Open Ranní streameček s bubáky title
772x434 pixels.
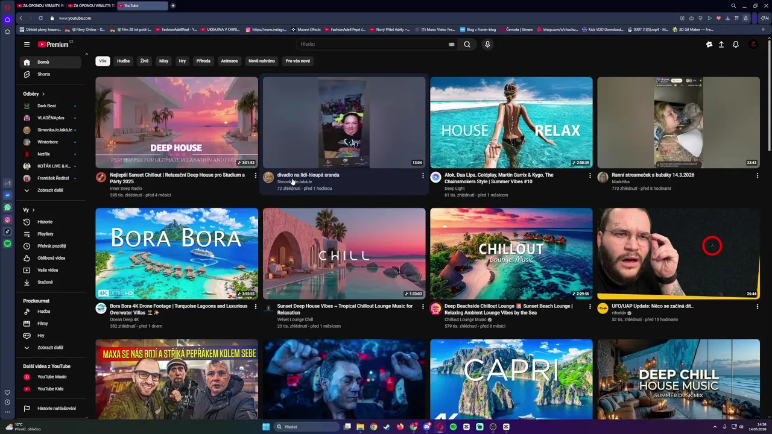click(653, 175)
